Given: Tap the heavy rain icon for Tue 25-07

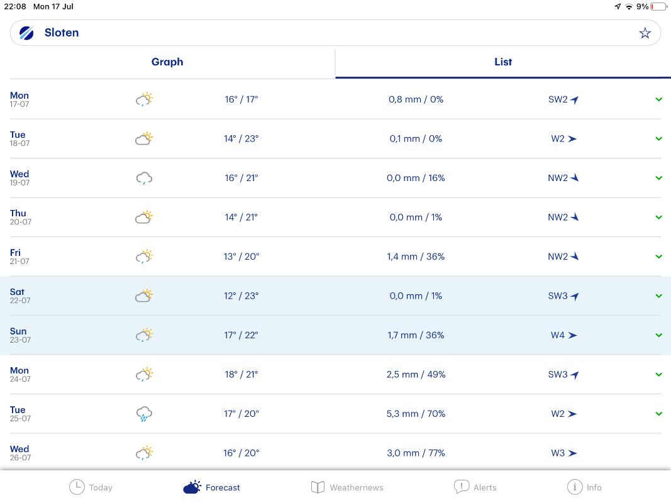Looking at the screenshot, I should (x=144, y=414).
